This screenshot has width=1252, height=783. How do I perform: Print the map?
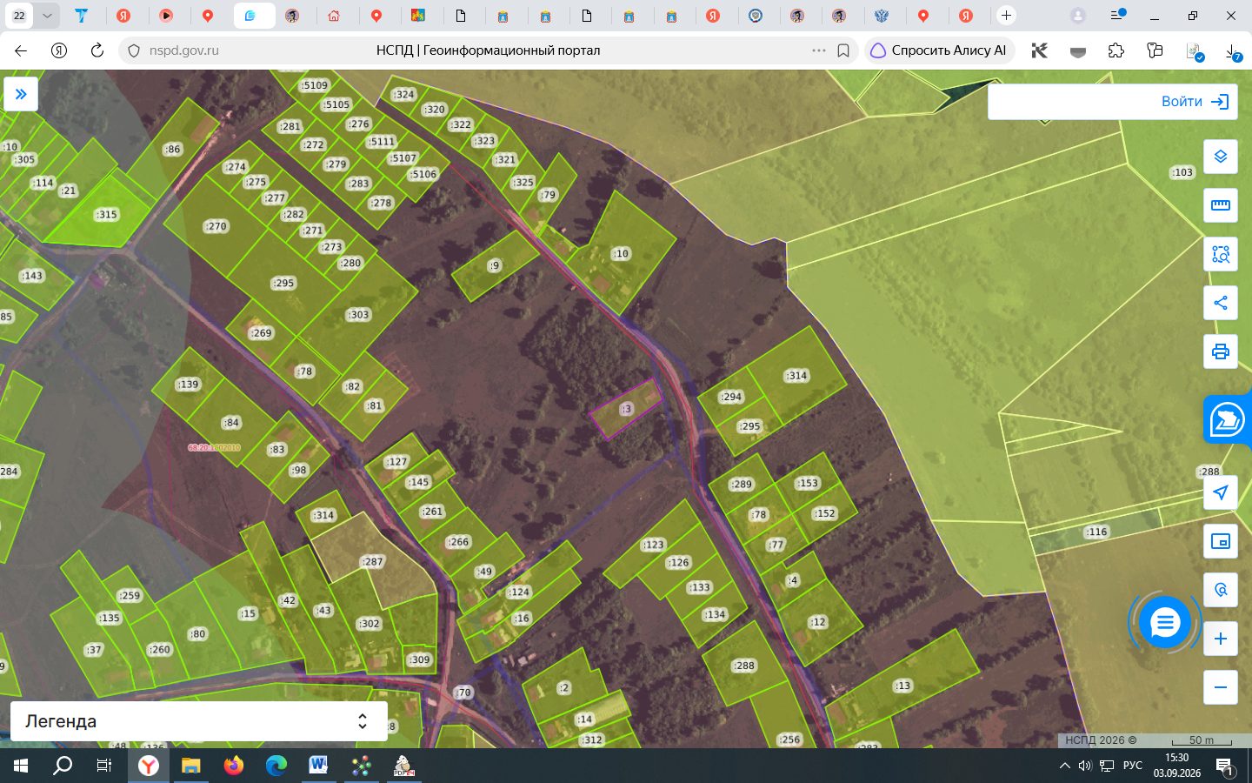[x=1221, y=351]
